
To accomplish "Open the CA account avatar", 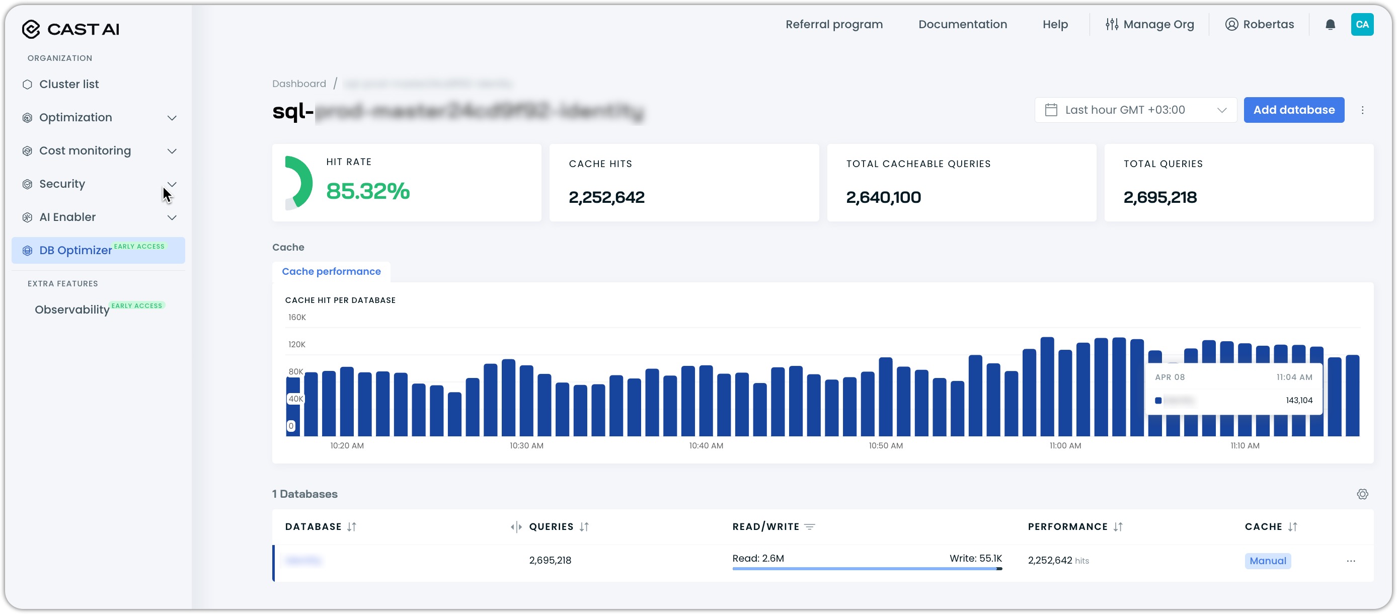I will coord(1361,24).
